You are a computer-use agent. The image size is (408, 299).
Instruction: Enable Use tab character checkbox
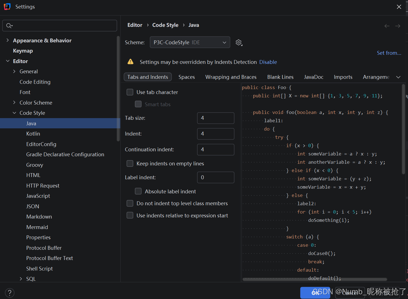130,92
